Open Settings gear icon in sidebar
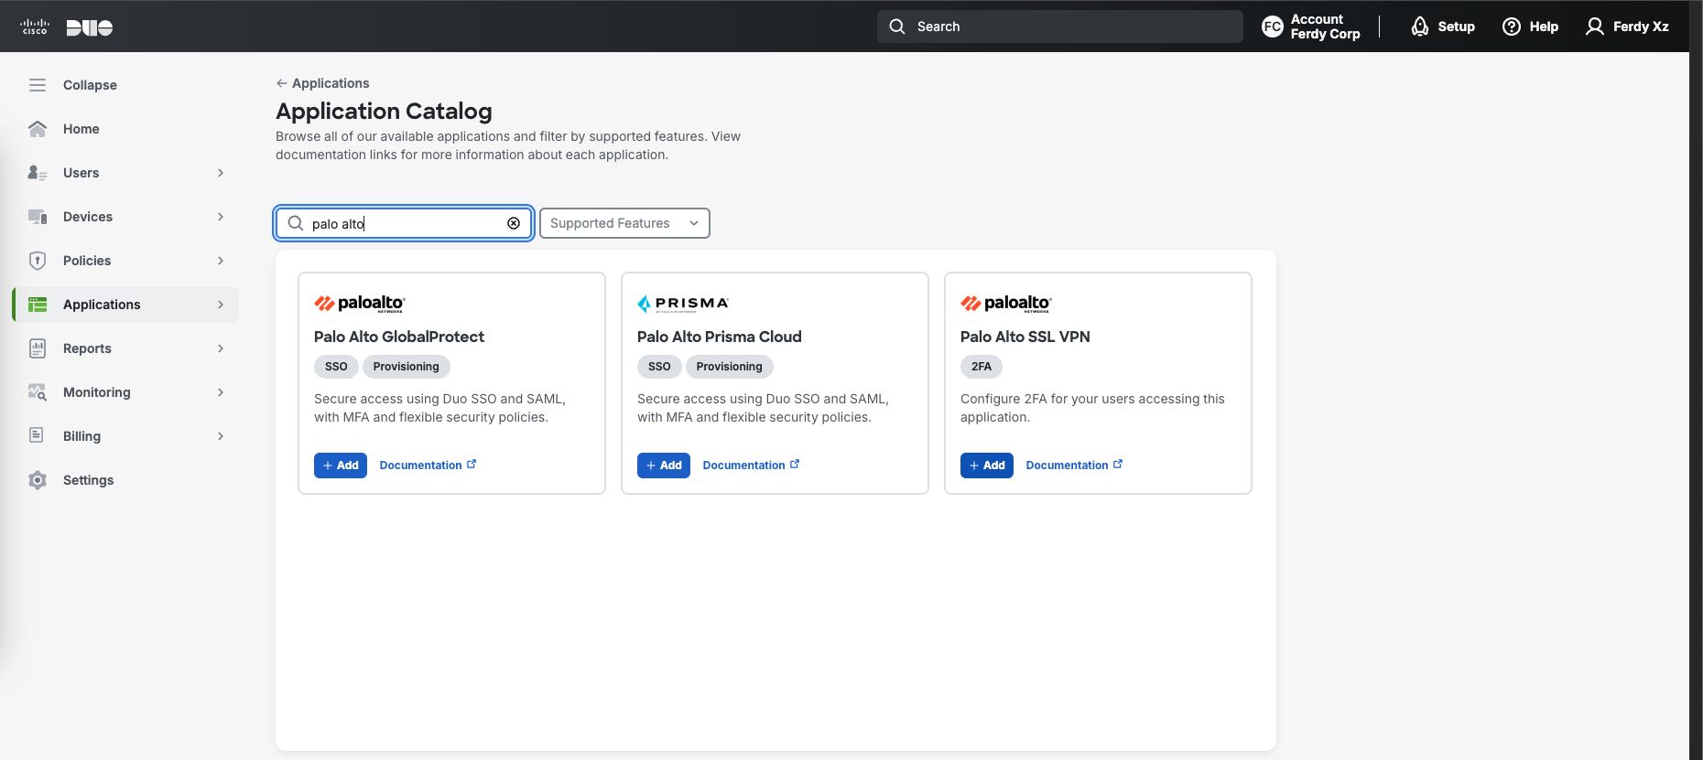The height and width of the screenshot is (760, 1703). (x=38, y=480)
